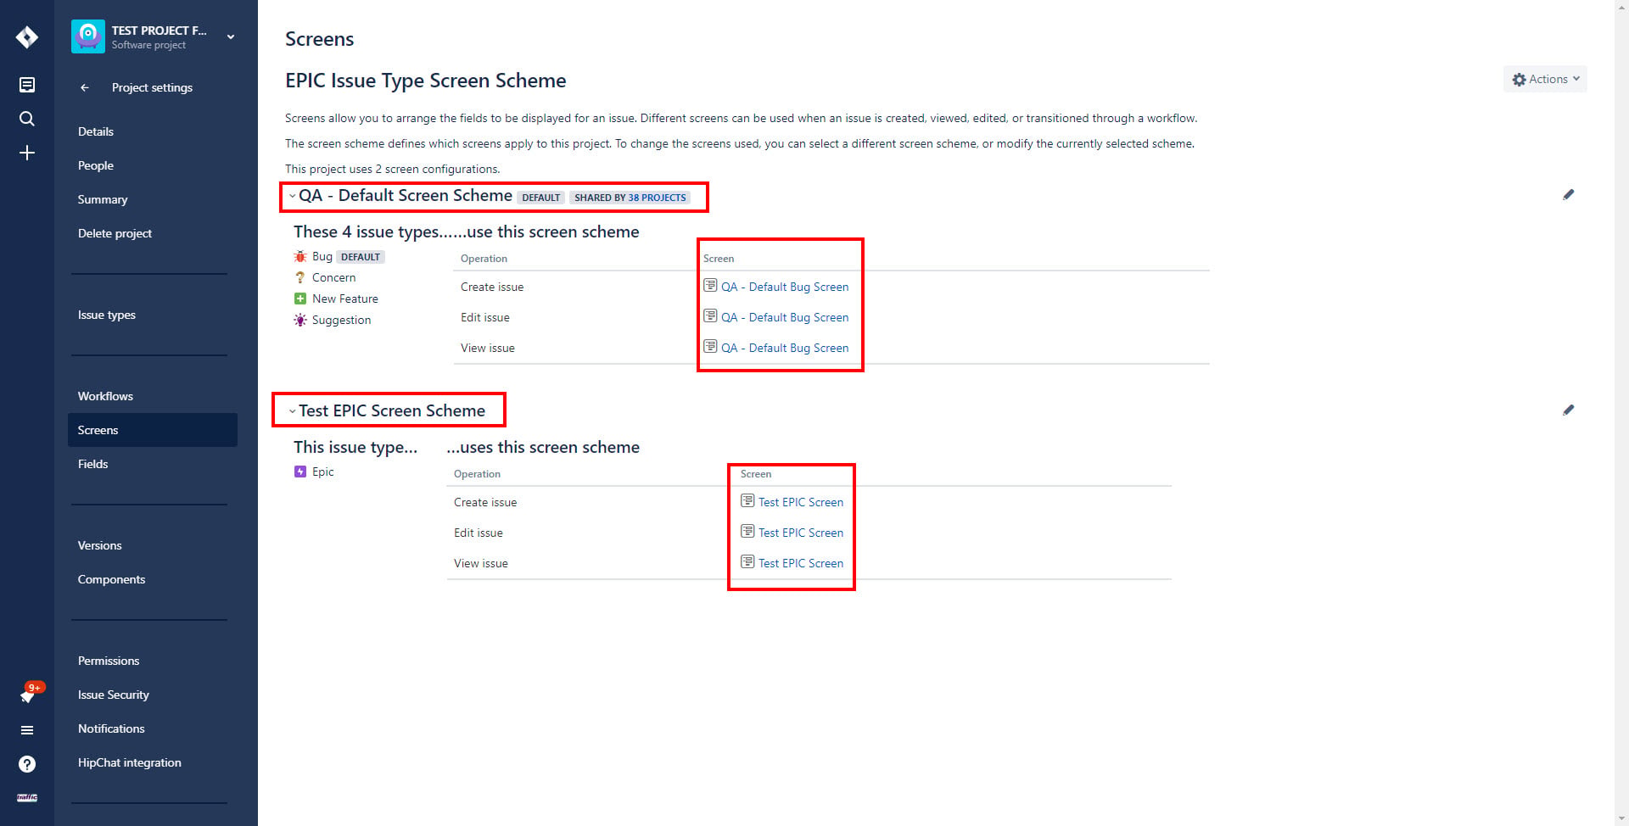Edit the Test EPIC Screen Scheme pencil
The width and height of the screenshot is (1629, 826).
(1569, 410)
